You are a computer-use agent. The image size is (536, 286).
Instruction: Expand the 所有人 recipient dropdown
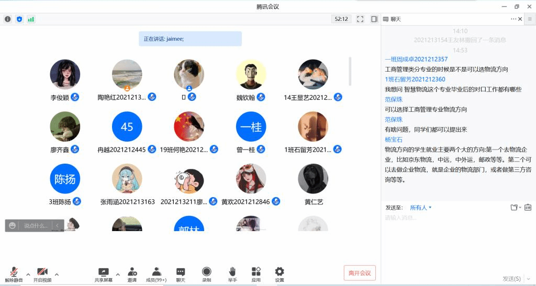click(x=421, y=208)
